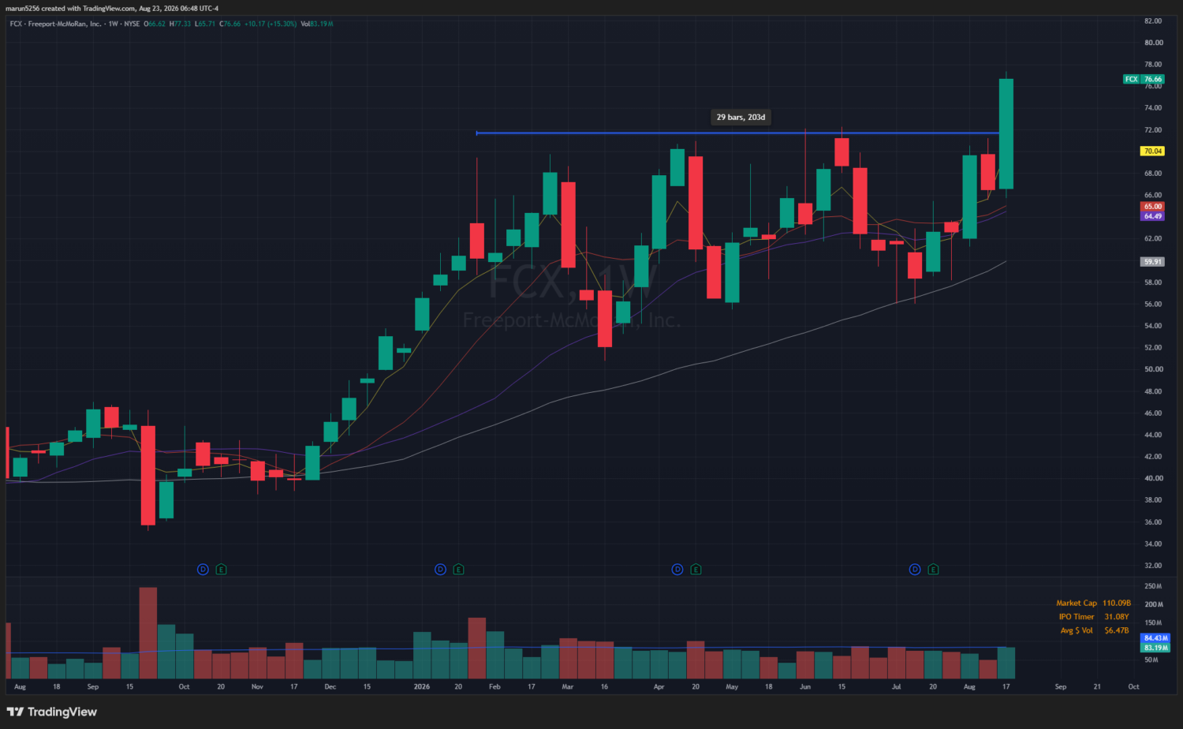
Task: Open the earnings marker in January 2026
Action: pyautogui.click(x=458, y=569)
